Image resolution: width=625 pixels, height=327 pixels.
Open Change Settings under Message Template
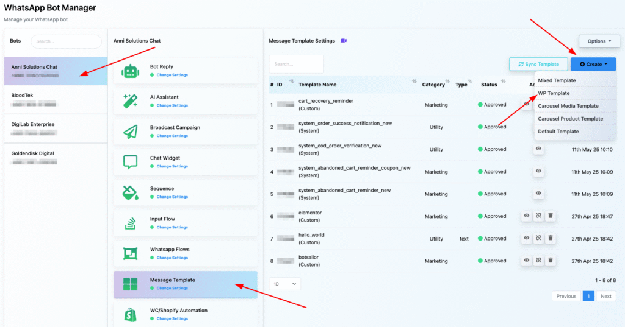[172, 288]
